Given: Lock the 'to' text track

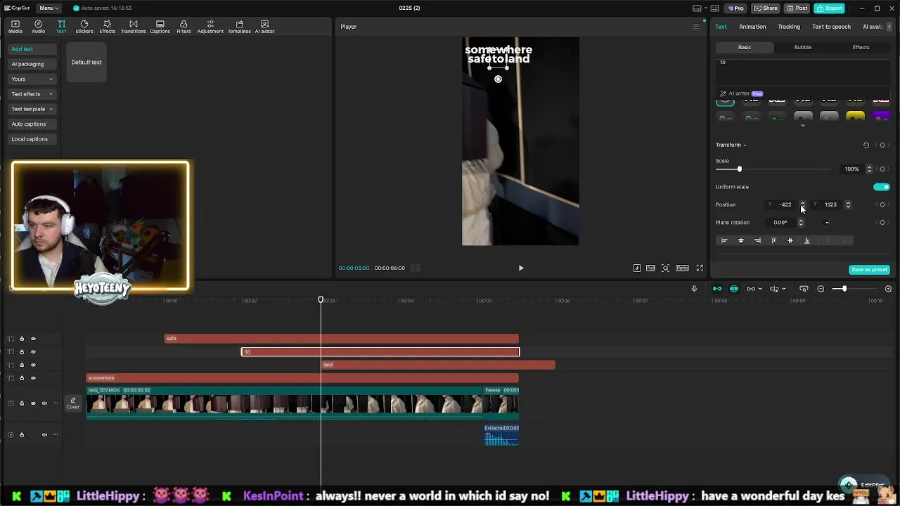Looking at the screenshot, I should 21,351.
